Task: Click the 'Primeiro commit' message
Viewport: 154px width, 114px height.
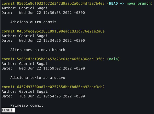Action: point(27,105)
